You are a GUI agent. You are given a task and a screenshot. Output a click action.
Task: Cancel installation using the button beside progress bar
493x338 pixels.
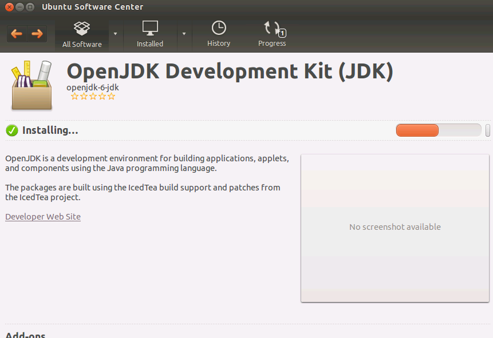coord(488,130)
